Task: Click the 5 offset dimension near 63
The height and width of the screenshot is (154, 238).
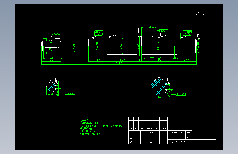Action: pos(175,58)
